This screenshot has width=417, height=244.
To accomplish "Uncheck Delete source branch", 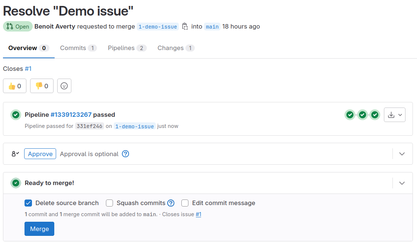I will click(28, 203).
